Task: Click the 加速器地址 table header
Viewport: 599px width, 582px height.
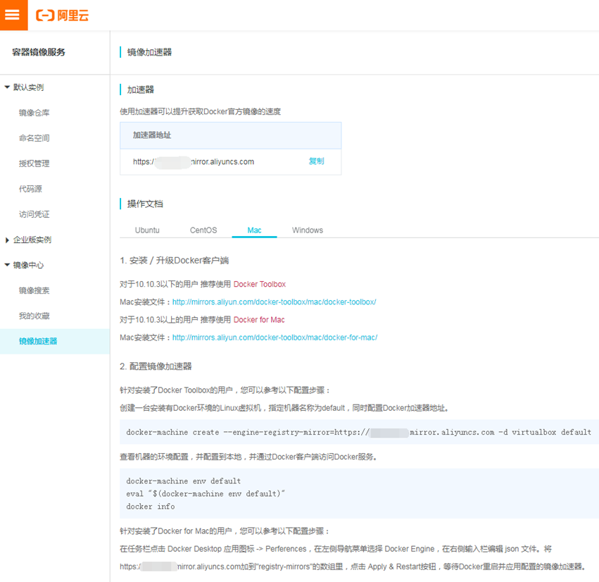Action: [x=230, y=135]
